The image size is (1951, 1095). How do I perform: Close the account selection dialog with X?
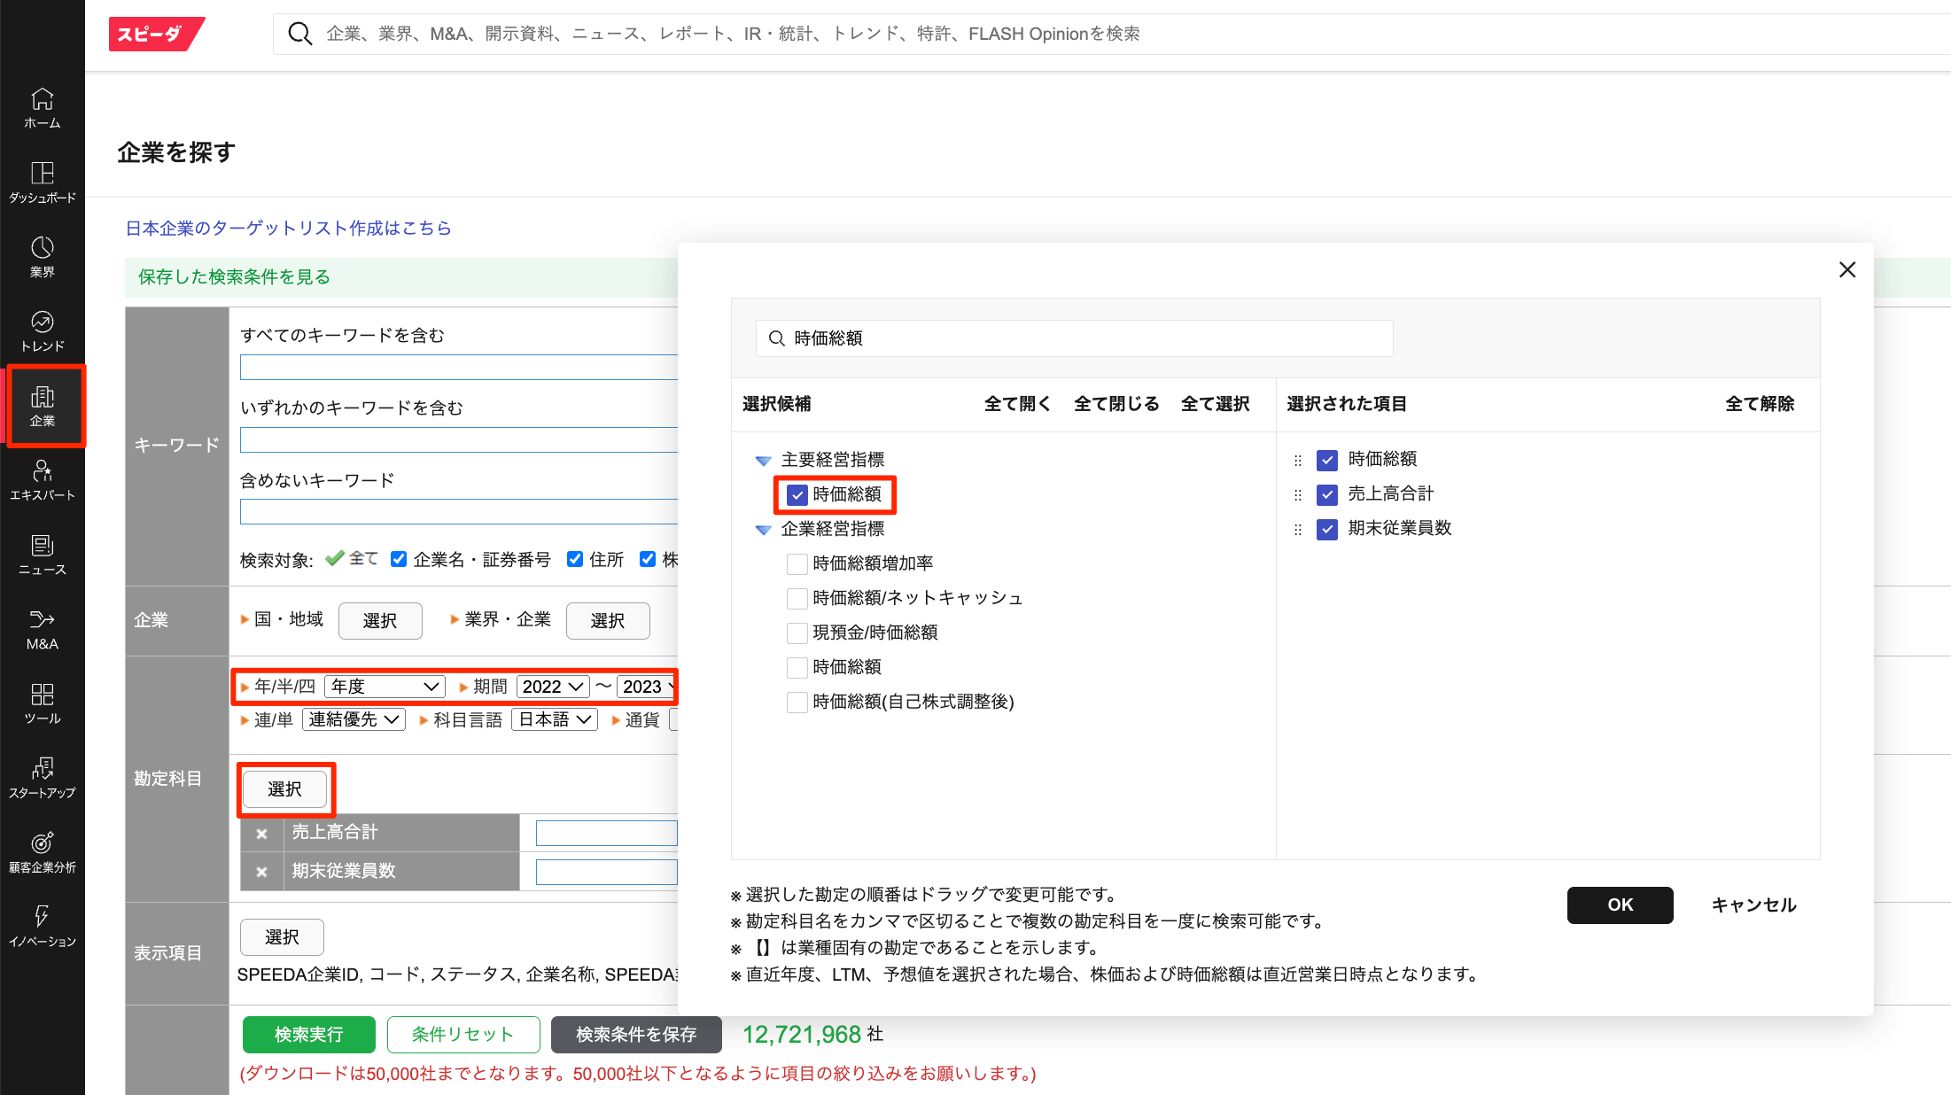coord(1846,269)
